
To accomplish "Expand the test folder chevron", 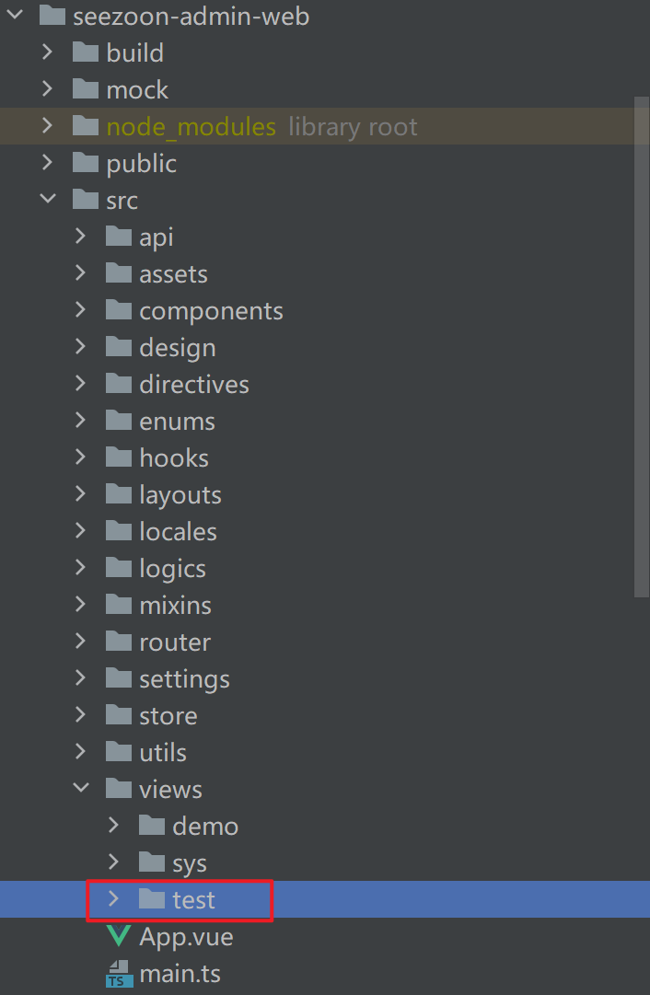I will click(114, 899).
